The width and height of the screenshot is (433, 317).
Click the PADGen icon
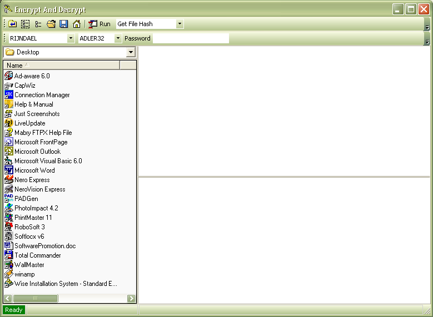pyautogui.click(x=8, y=198)
